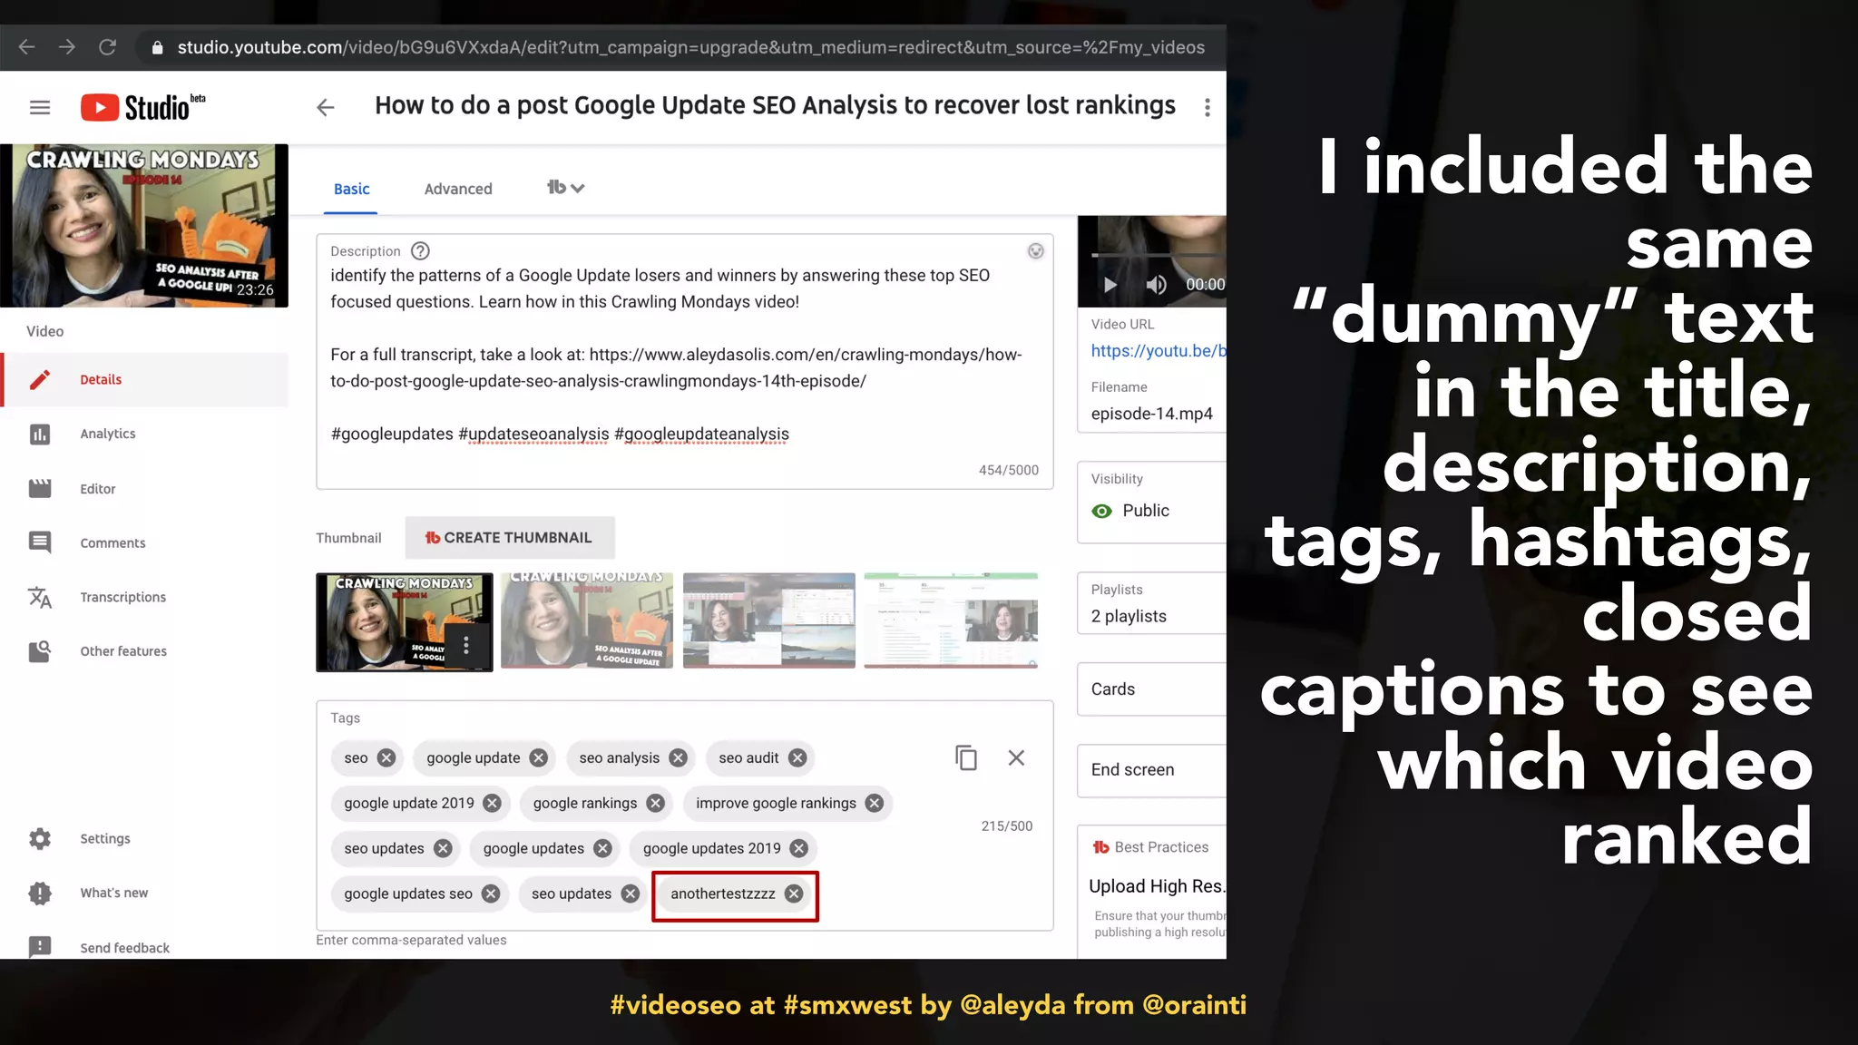
Task: Remove the 'improve google rankings' tag
Action: 874,803
